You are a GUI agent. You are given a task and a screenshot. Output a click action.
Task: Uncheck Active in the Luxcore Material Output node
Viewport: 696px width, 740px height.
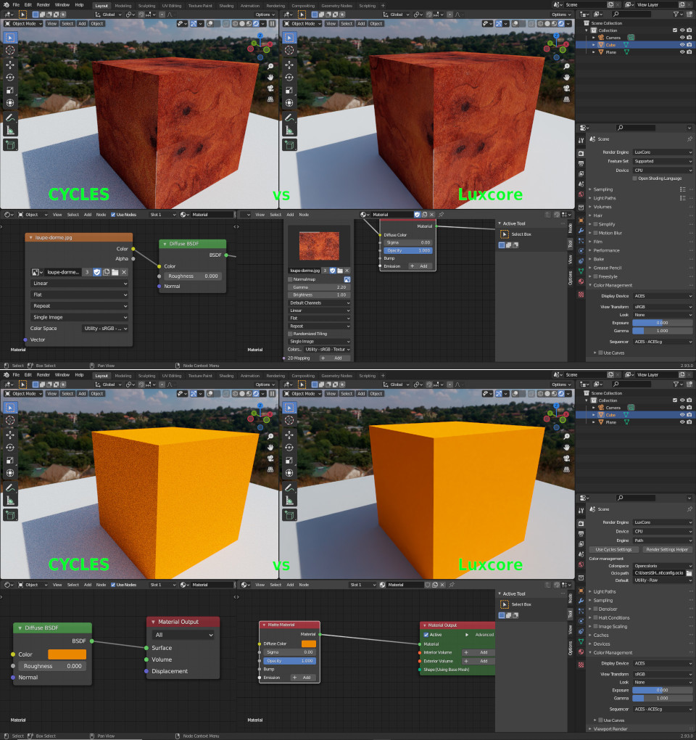pyautogui.click(x=426, y=635)
